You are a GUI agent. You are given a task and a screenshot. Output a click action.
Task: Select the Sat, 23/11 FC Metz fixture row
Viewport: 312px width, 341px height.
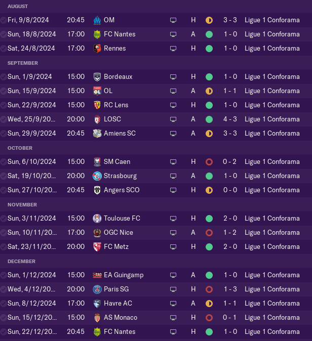tap(156, 246)
